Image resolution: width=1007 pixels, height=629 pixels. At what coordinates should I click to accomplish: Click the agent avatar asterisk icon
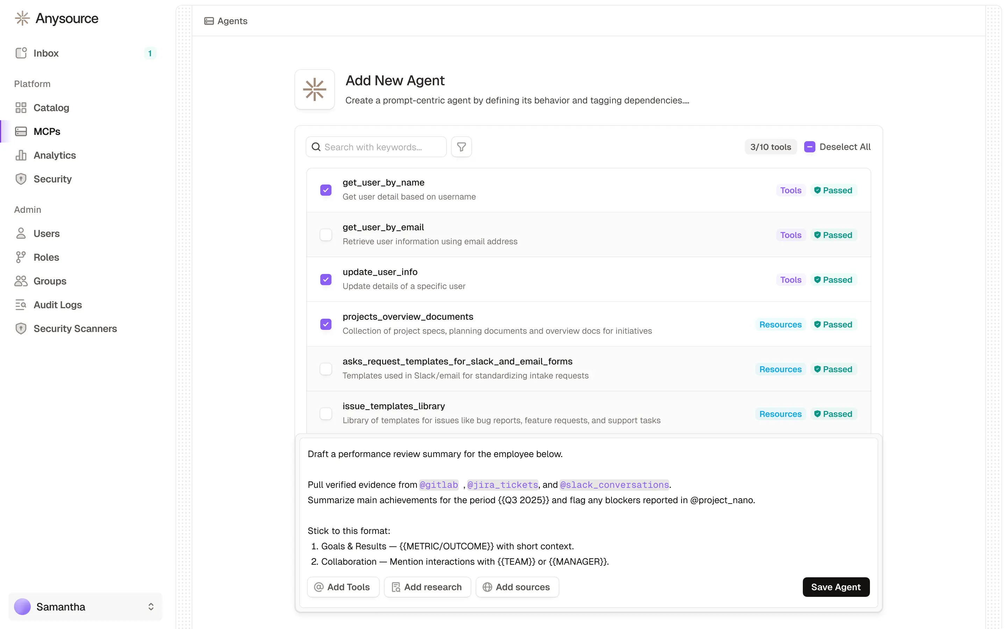(x=315, y=89)
